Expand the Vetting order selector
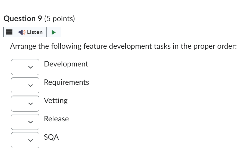 pos(25,104)
